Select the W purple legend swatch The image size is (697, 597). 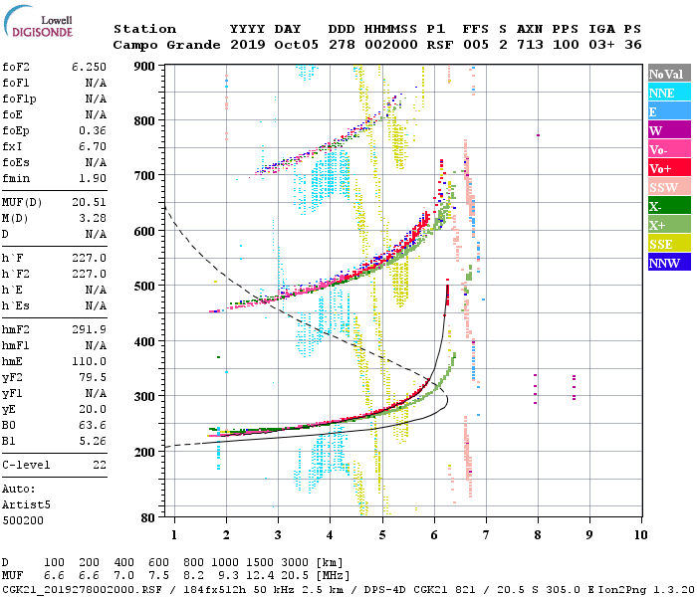pos(669,129)
